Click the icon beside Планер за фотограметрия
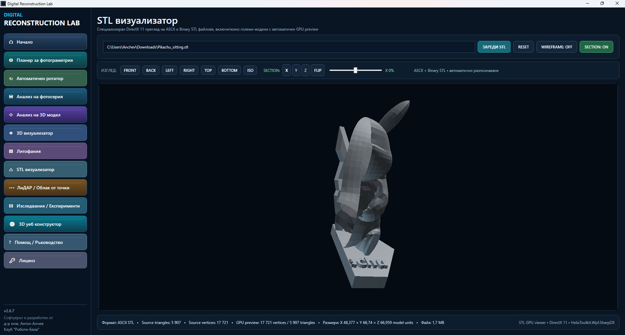Viewport: 625px width, 335px height. (11, 60)
